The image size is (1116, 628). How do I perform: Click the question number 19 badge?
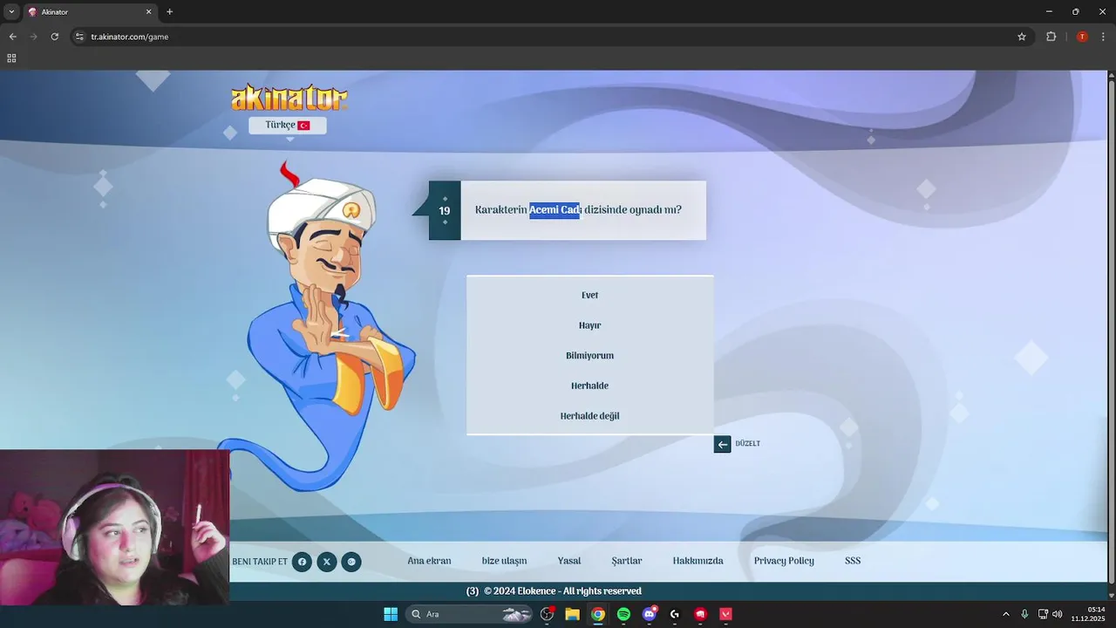point(445,211)
